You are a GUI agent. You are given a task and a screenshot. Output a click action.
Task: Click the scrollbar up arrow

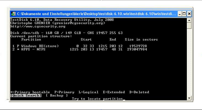pyautogui.click(x=189, y=20)
